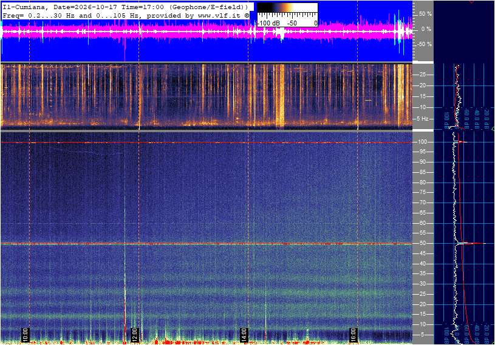Click the red 100 Hz harmonic line in spectrogram

coord(207,142)
